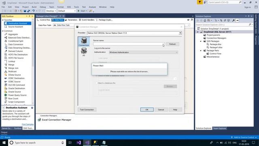Select HDFS File Destination component
Screen dimensions: 259x146
click(18, 54)
